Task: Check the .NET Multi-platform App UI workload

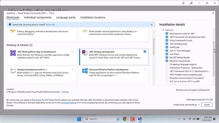Action: click(x=73, y=52)
